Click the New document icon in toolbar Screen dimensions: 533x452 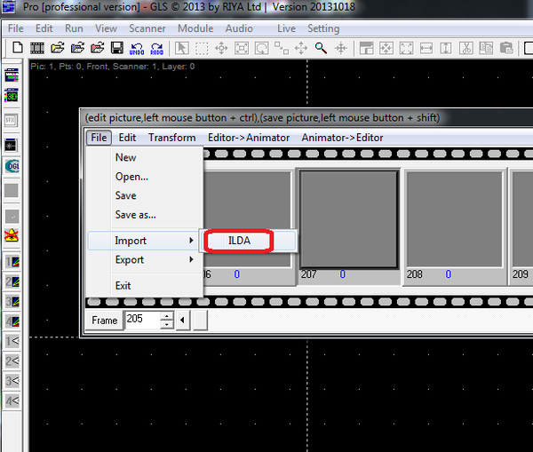pos(18,48)
